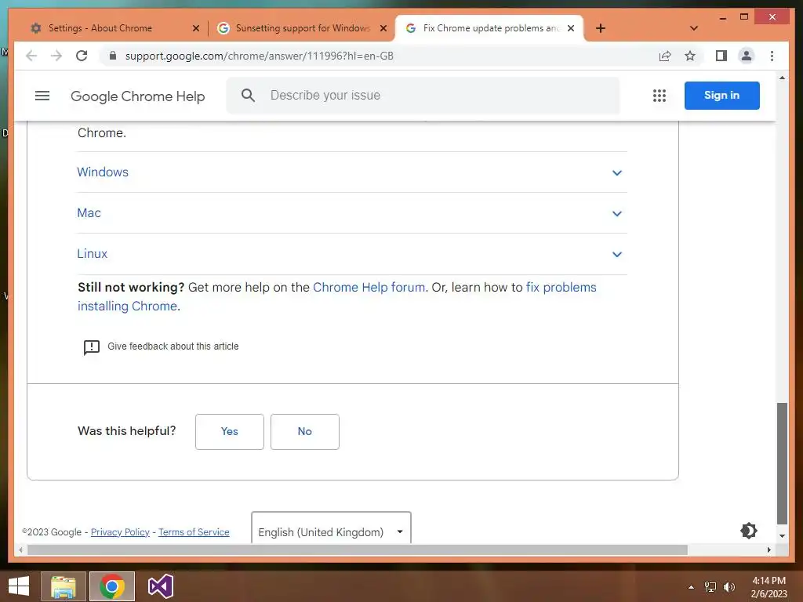Expand the Linux section
Screen dimensions: 803x602
pos(352,254)
